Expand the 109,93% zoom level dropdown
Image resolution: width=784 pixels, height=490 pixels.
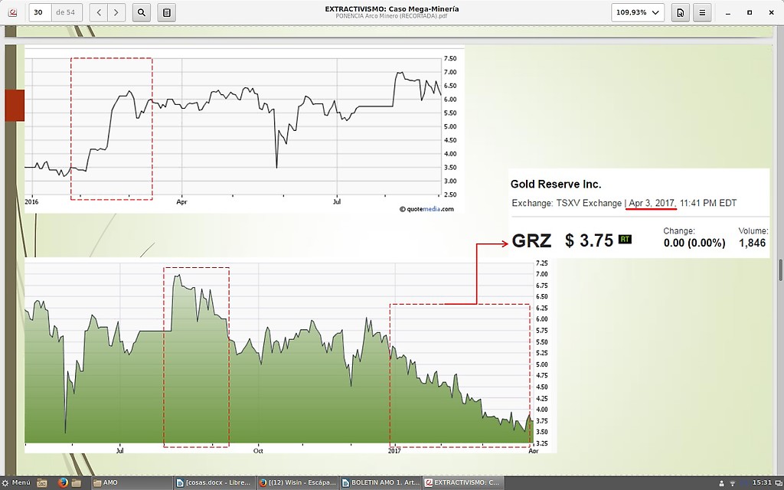pyautogui.click(x=638, y=12)
